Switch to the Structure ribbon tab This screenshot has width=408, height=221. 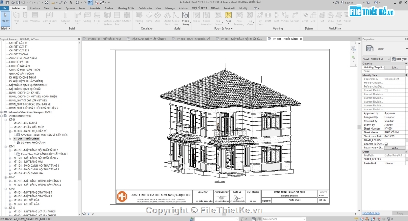pyautogui.click(x=35, y=8)
